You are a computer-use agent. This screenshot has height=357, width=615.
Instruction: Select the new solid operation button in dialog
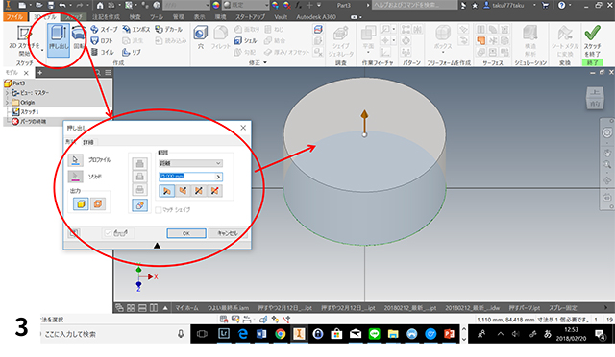pos(139,205)
